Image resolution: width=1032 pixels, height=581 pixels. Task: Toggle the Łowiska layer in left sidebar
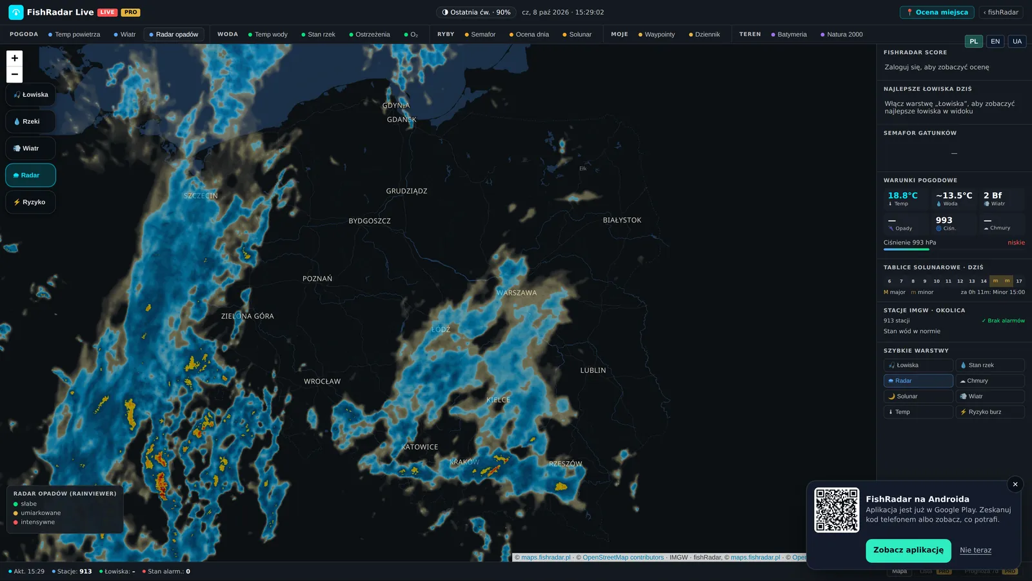coord(30,95)
